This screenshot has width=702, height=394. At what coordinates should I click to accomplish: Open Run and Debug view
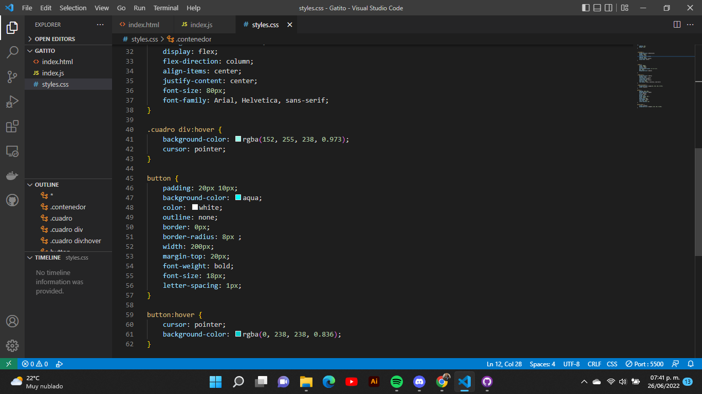12,102
